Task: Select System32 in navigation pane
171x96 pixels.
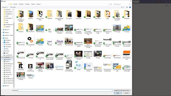Action: [x=8, y=27]
